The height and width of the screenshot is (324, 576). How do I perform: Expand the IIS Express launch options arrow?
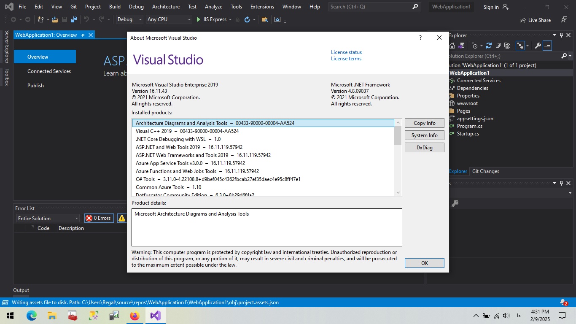tap(230, 19)
